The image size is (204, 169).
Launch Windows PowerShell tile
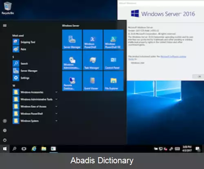(x=93, y=40)
